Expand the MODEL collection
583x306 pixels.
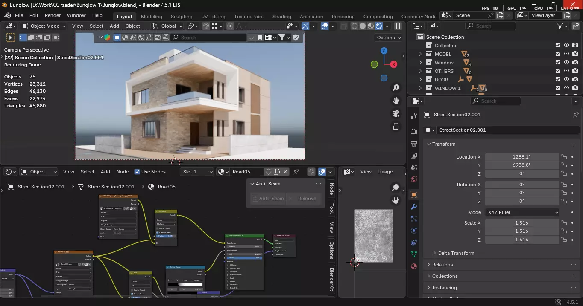coord(420,54)
